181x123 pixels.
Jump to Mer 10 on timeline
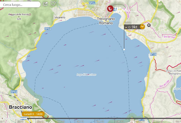pyautogui.click(x=61, y=121)
